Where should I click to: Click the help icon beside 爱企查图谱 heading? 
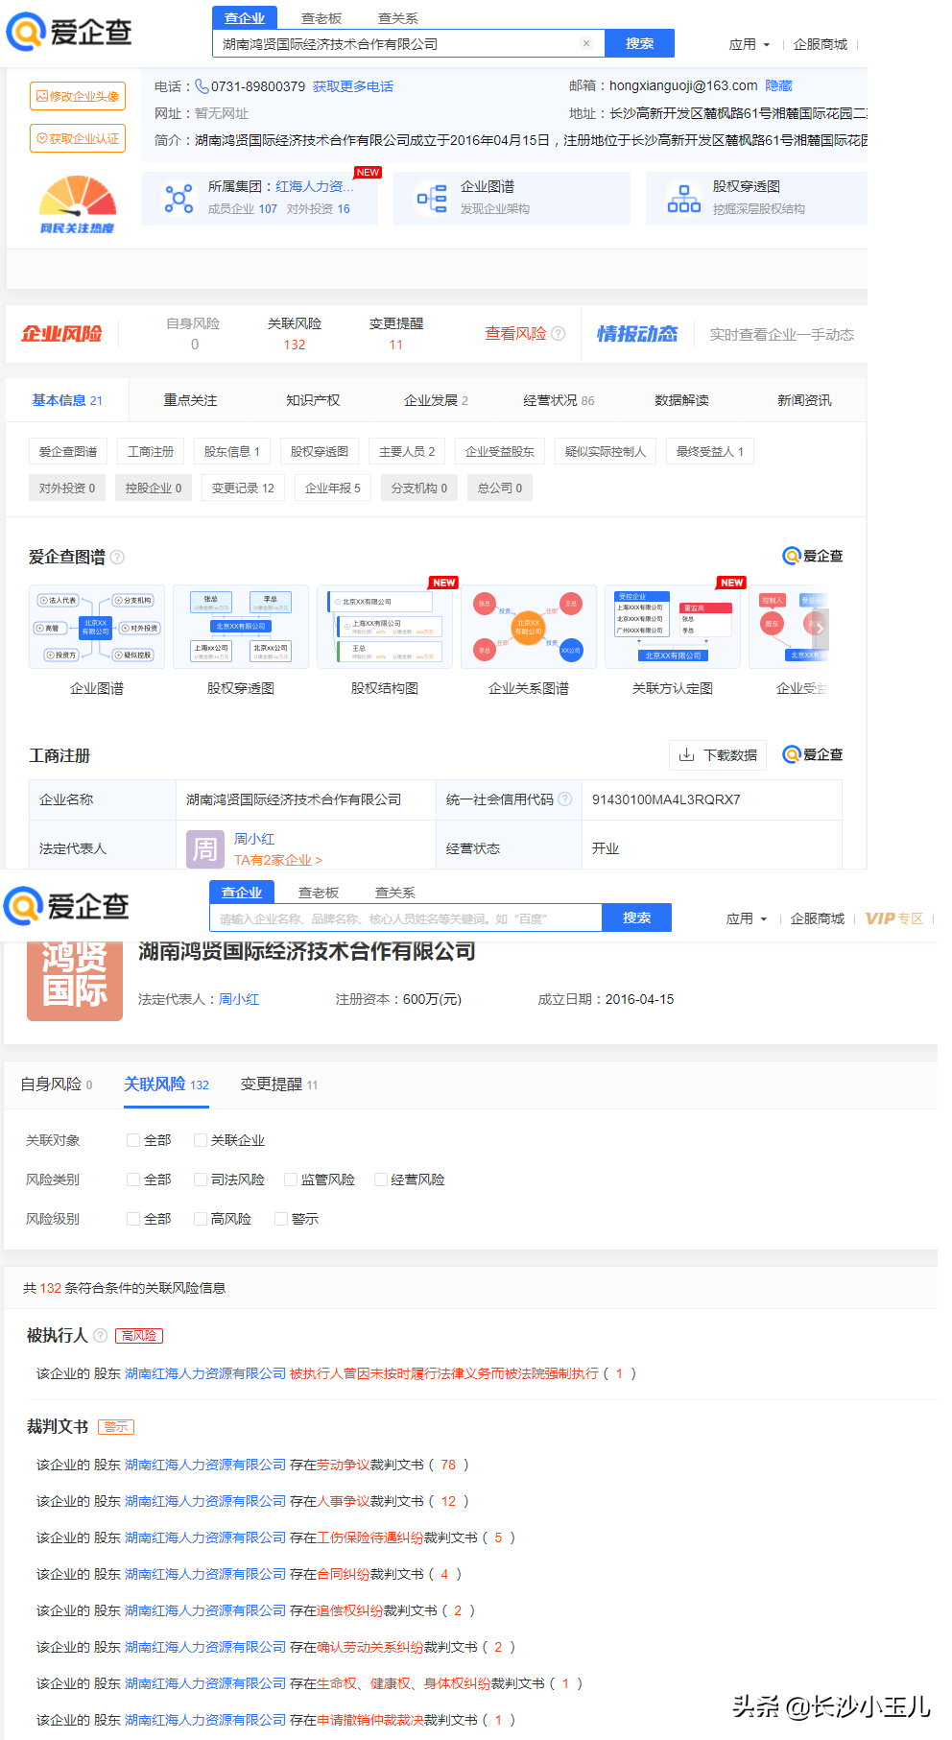[117, 557]
